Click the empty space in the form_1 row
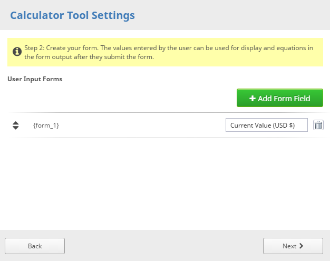The image size is (330, 261). [x=142, y=125]
